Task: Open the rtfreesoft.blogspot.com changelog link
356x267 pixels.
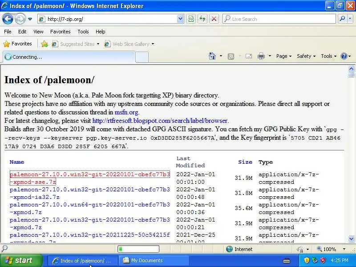Action: tap(160, 121)
